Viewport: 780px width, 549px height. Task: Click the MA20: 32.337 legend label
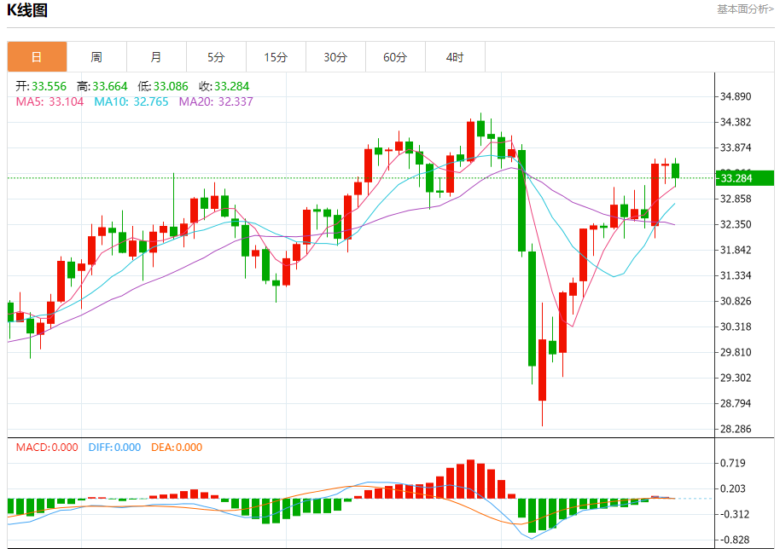tap(216, 101)
